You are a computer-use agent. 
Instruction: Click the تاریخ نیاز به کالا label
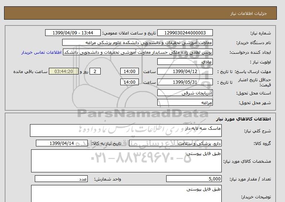pos(106,143)
